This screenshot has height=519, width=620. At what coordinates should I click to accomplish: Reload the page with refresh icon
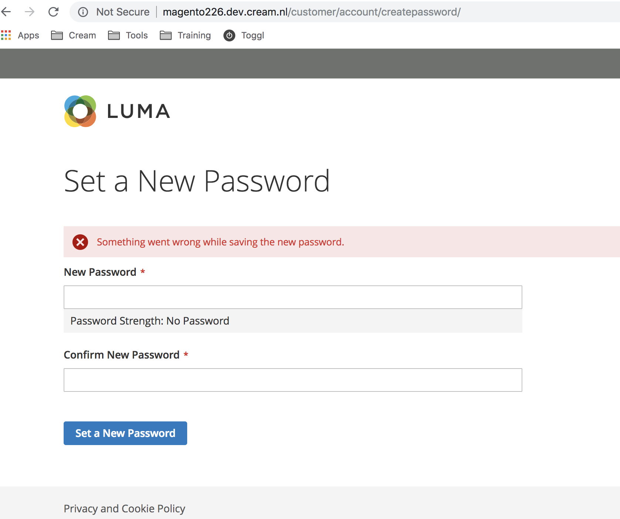(54, 12)
